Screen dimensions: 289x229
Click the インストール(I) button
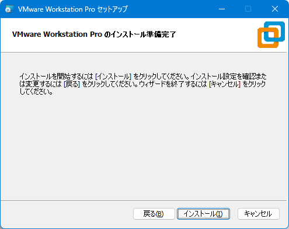(203, 214)
